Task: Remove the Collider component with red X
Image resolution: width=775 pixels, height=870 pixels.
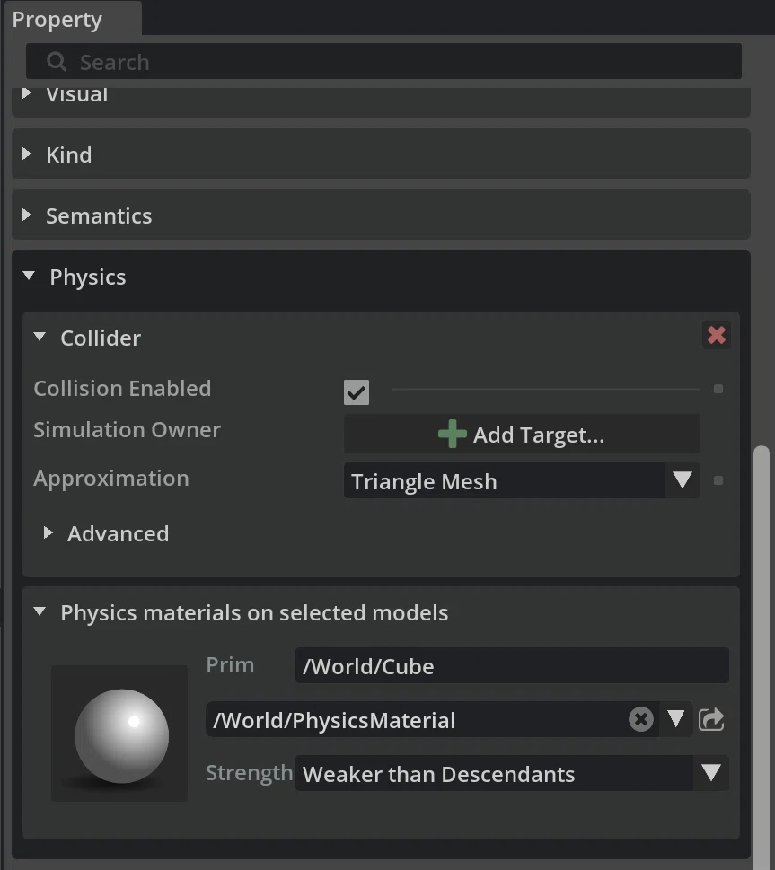Action: pos(716,335)
